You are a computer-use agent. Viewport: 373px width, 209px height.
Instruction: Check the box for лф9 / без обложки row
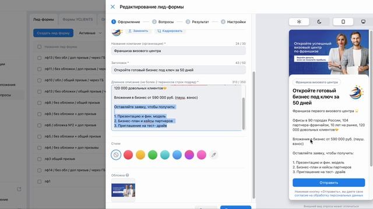[x=39, y=114]
